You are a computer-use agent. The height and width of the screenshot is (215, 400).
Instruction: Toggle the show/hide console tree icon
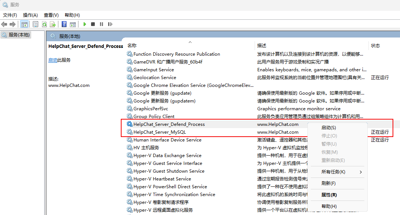(25, 25)
